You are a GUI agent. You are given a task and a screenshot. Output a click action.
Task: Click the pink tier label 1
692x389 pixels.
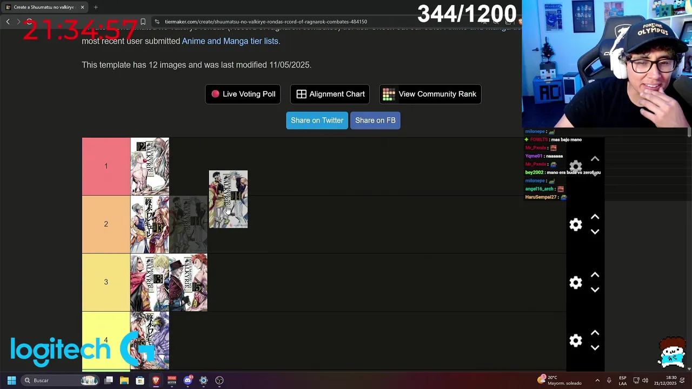coord(106,166)
